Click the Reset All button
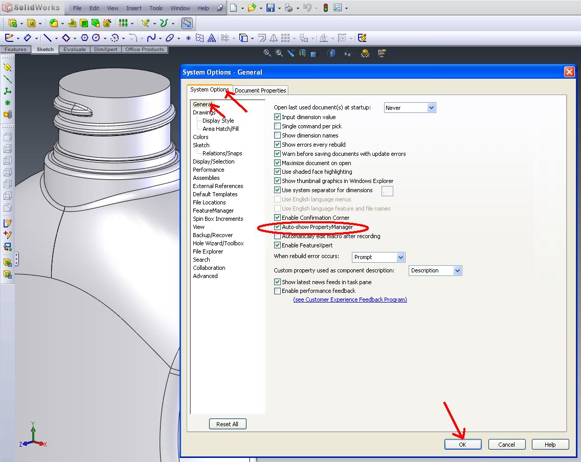This screenshot has width=581, height=462. click(x=228, y=424)
